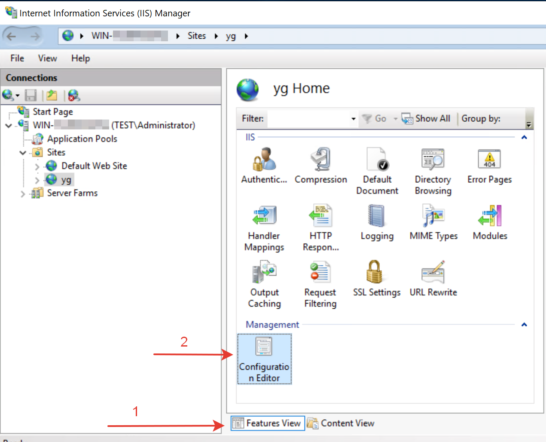Click the Up folder icon in Connections
Screen dimensions: 546x442
click(52, 95)
